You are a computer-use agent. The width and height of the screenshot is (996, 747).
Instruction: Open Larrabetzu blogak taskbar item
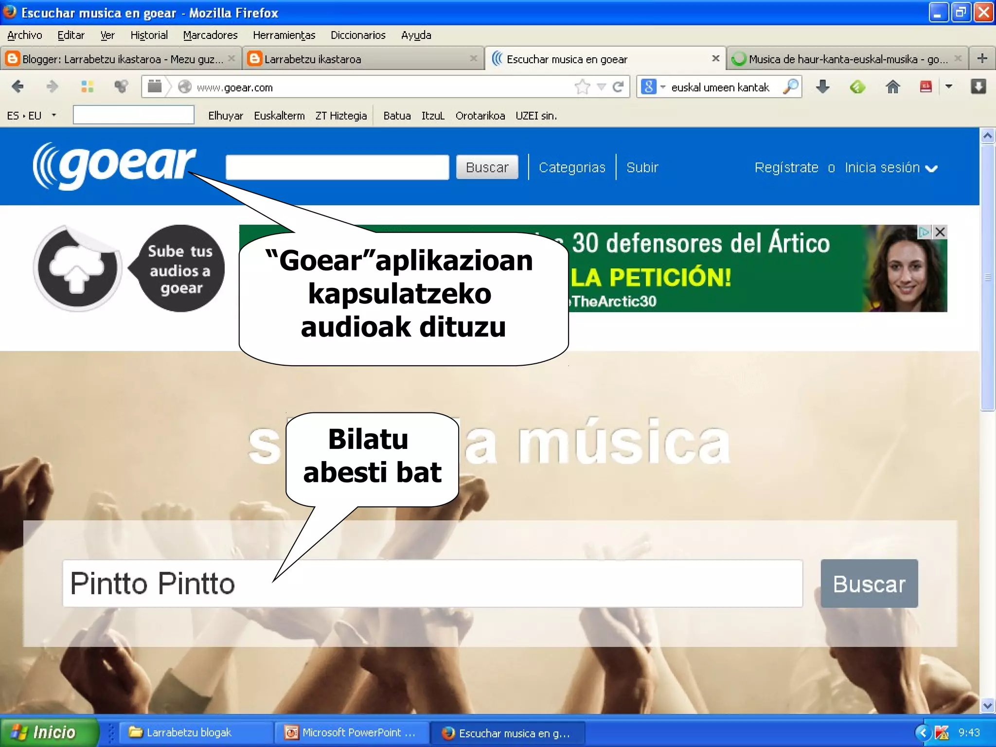[x=196, y=732]
